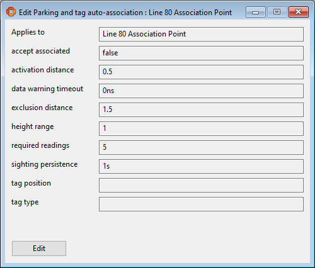Click the empty tag type field

[x=201, y=204]
